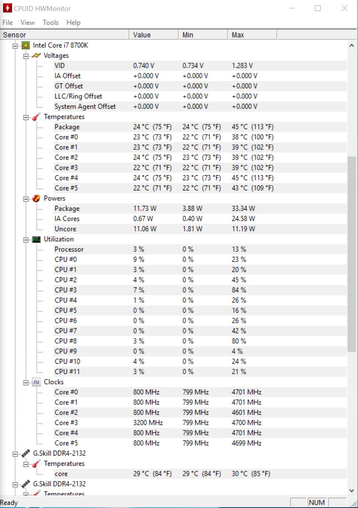Collapse the Clocks tree section

coord(26,382)
